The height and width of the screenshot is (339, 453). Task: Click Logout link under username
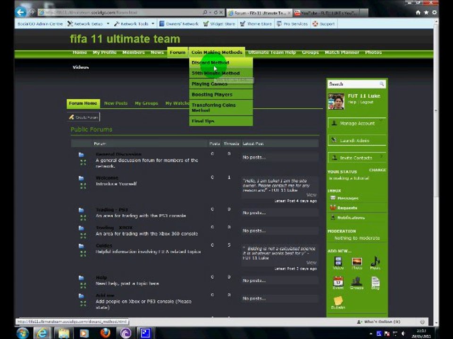pyautogui.click(x=367, y=102)
